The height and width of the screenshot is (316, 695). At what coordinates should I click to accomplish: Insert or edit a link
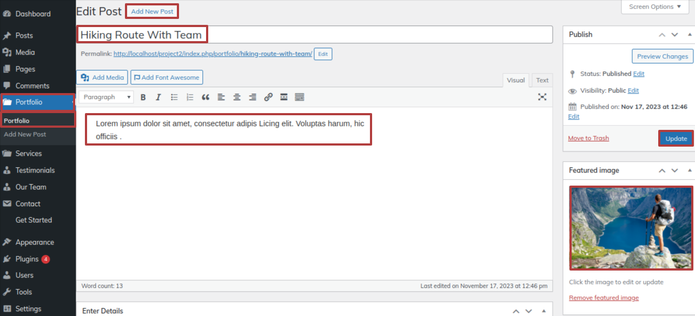(268, 97)
